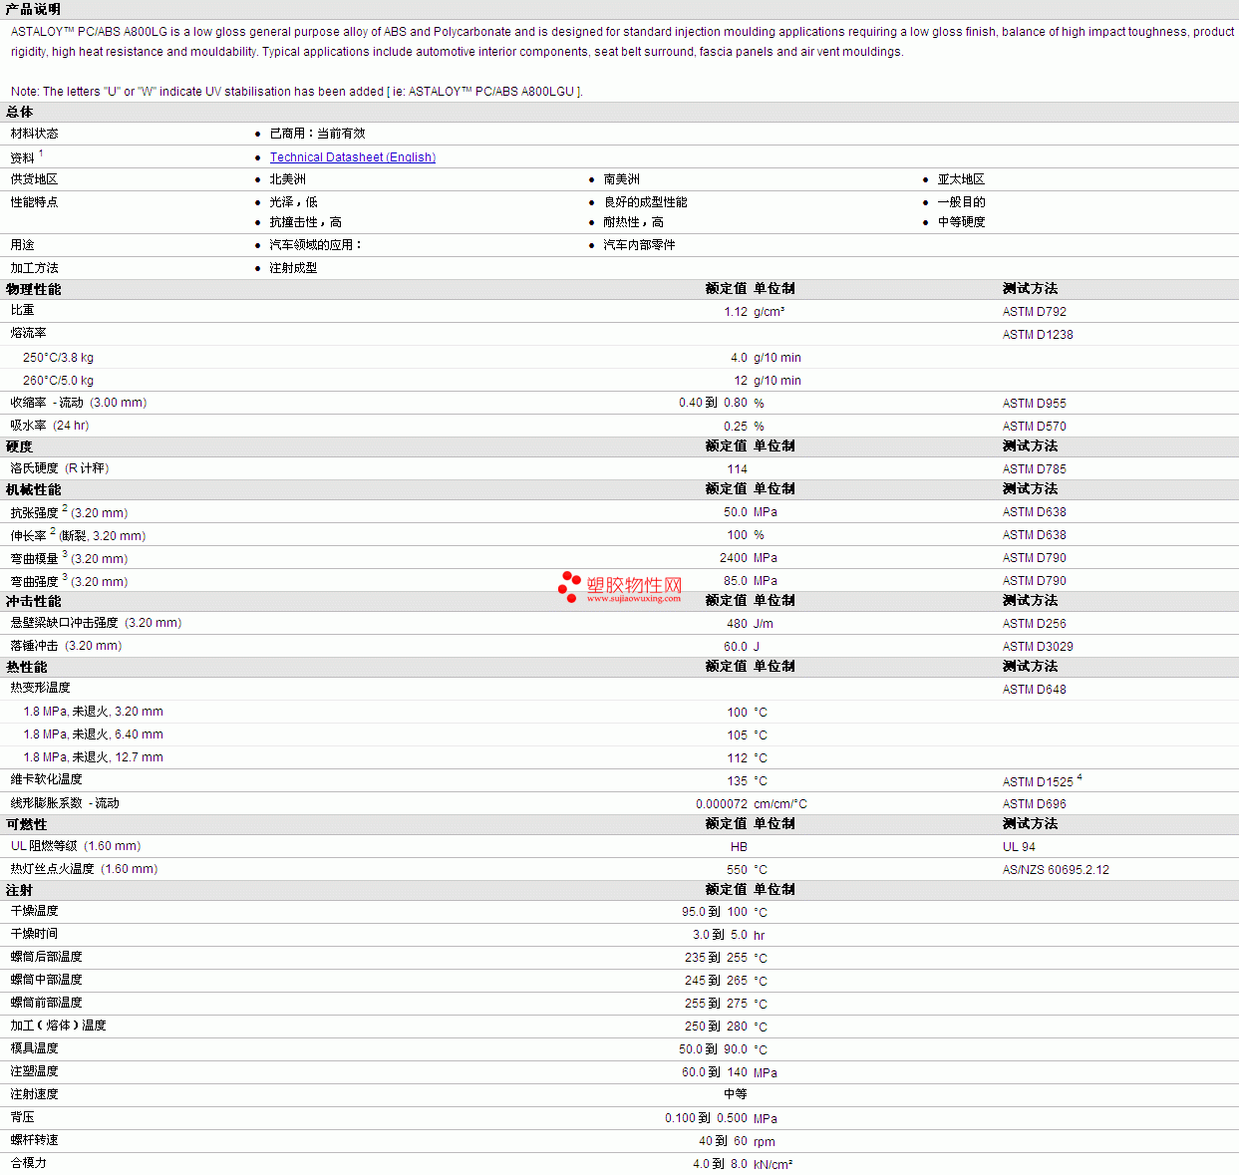Select 亚太地区 in the supply regions

pos(960,179)
